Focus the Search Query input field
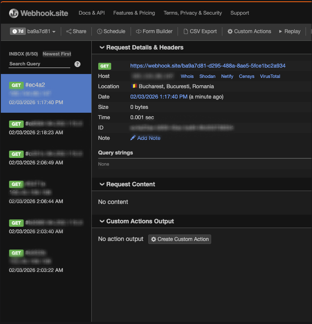The height and width of the screenshot is (324, 312). click(x=40, y=64)
